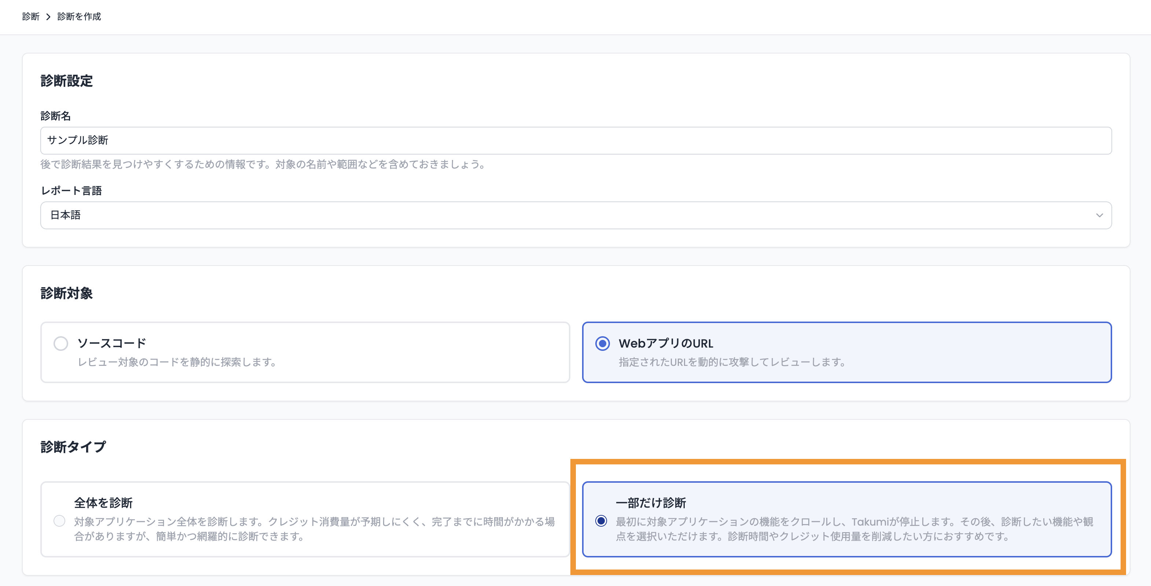1151x586 pixels.
Task: Click the WebアプリのURL option card
Action: click(847, 352)
